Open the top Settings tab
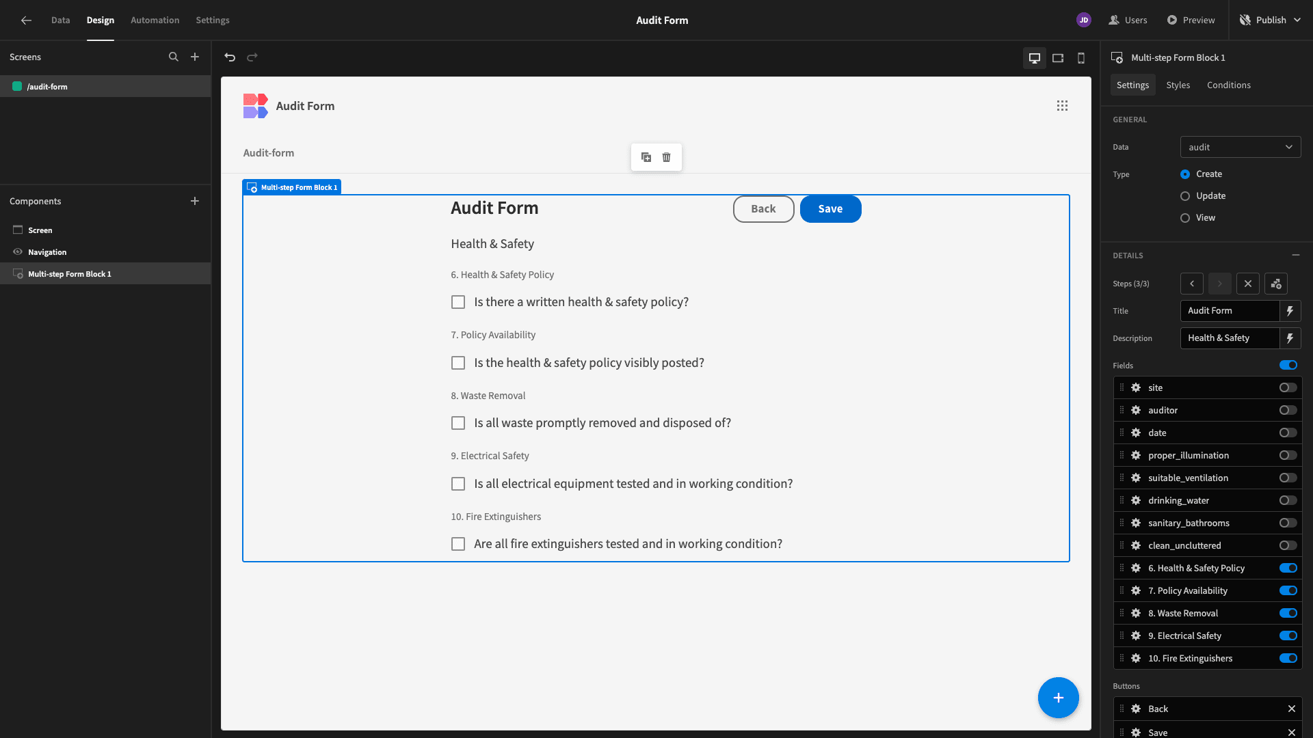This screenshot has width=1313, height=738. (213, 20)
